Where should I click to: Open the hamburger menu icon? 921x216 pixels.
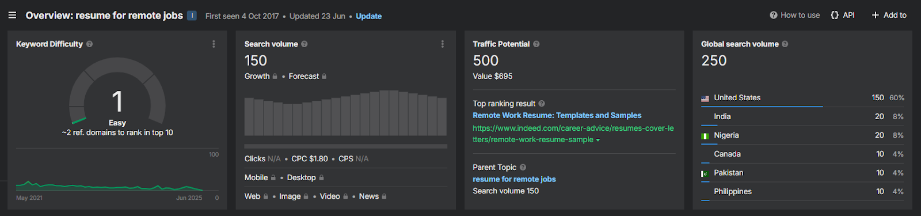[x=12, y=16]
